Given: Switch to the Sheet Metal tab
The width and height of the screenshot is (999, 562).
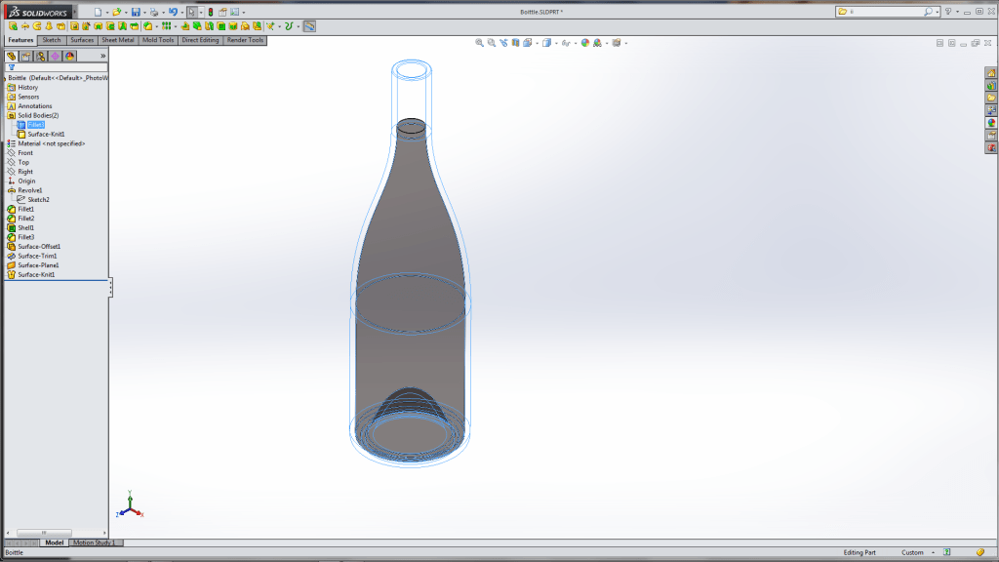Looking at the screenshot, I should pos(117,40).
